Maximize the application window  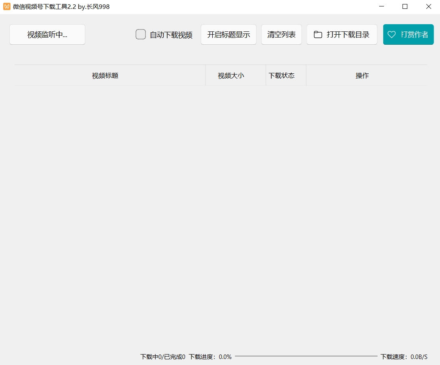click(405, 6)
